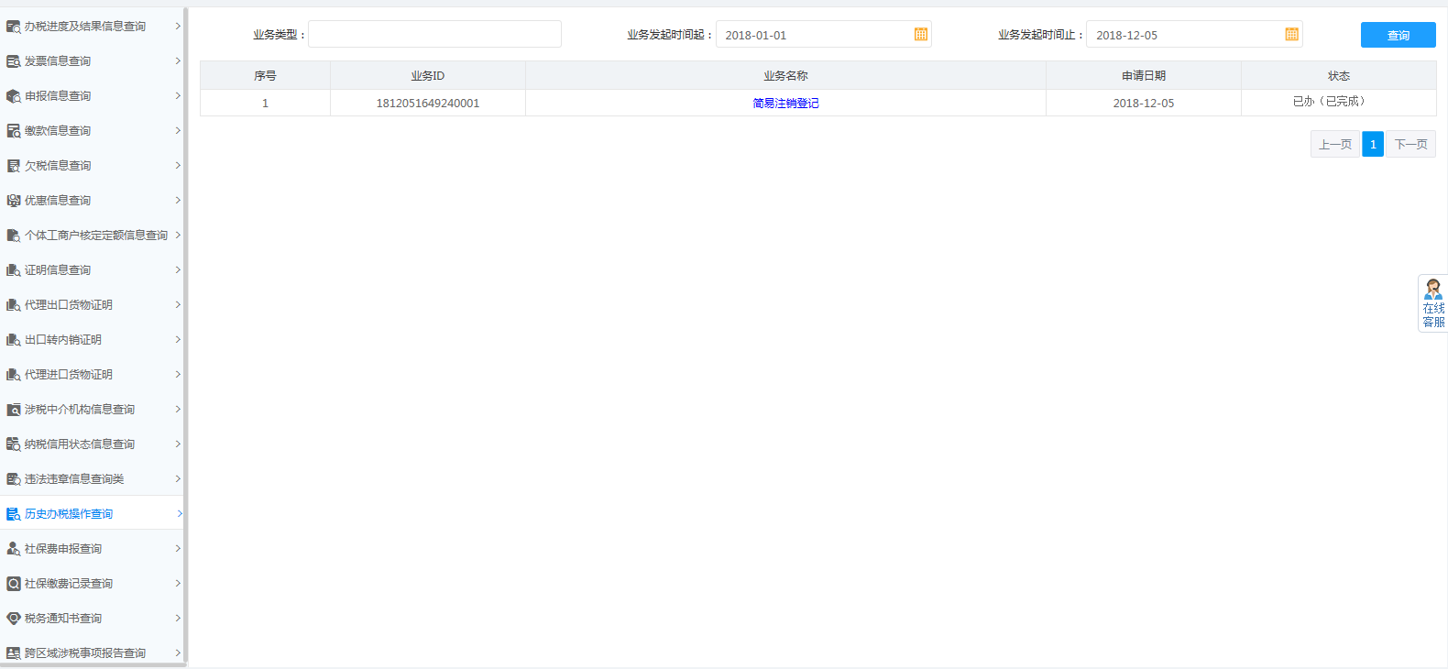
Task: Click the 业务类型 input field
Action: pyautogui.click(x=434, y=35)
